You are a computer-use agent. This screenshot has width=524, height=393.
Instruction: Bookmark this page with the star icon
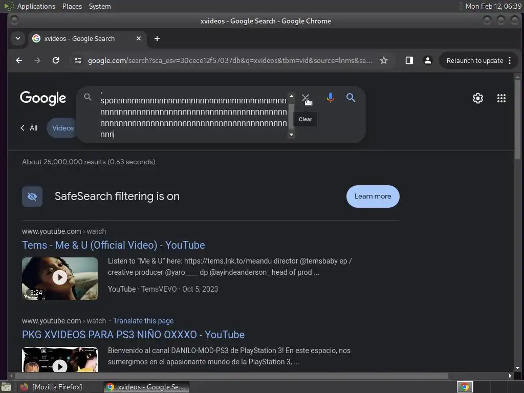coord(384,60)
